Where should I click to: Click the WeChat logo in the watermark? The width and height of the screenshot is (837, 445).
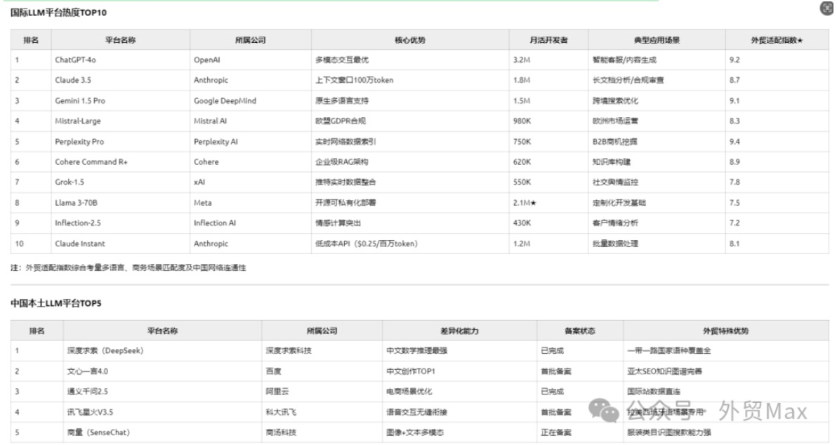pos(605,410)
